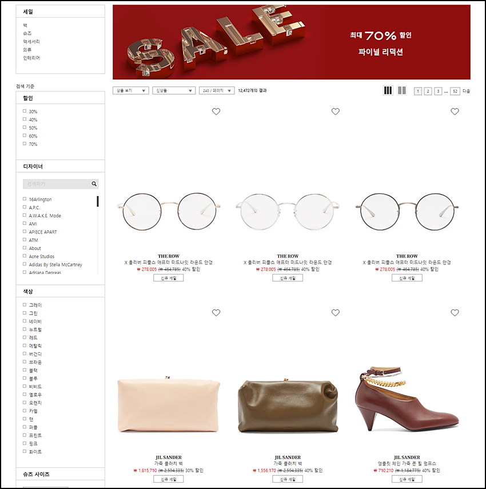Tick the 네이비 color checkbox

(25, 321)
